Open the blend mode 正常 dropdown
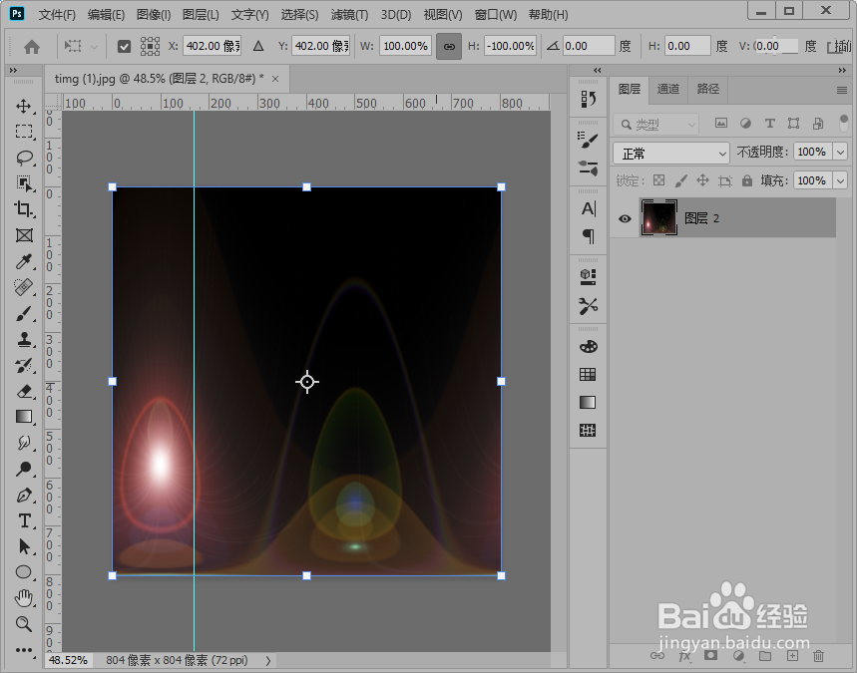 click(671, 154)
